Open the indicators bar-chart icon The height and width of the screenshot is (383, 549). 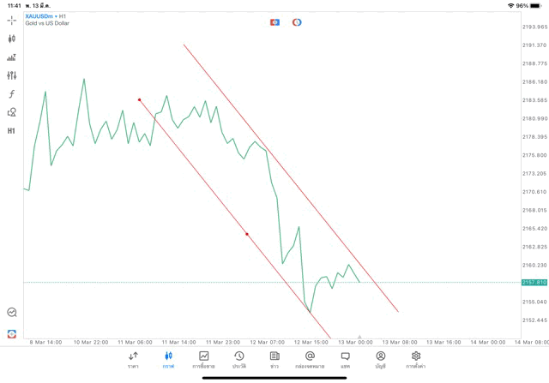pos(11,57)
